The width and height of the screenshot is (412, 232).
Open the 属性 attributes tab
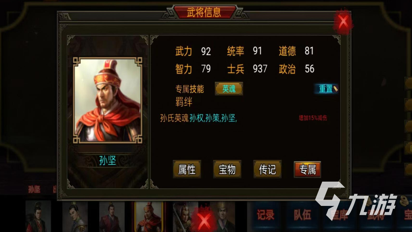(187, 169)
